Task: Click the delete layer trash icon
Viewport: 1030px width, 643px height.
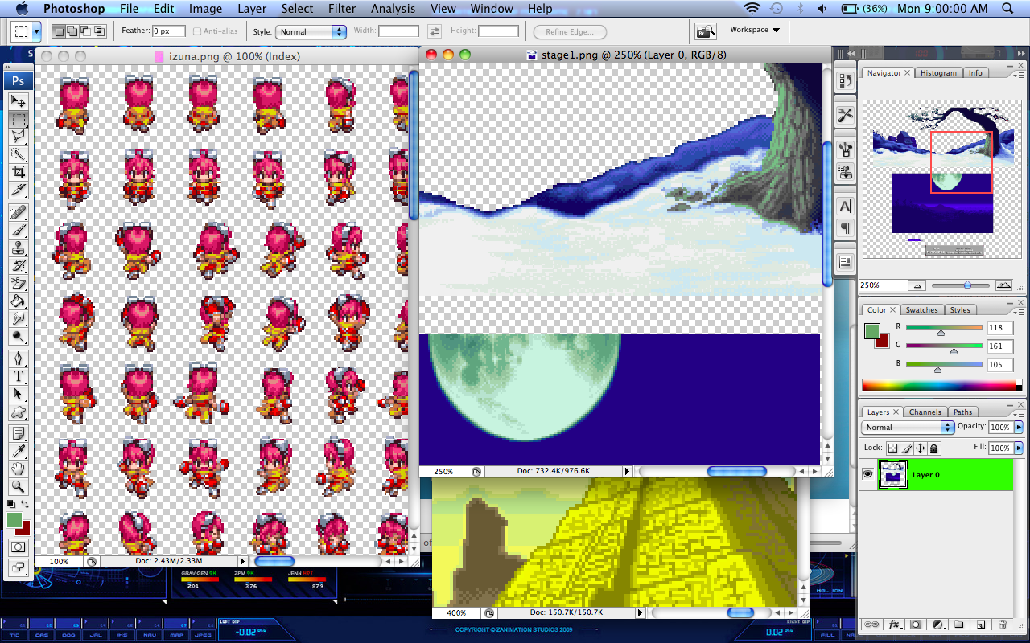Action: [x=1002, y=625]
